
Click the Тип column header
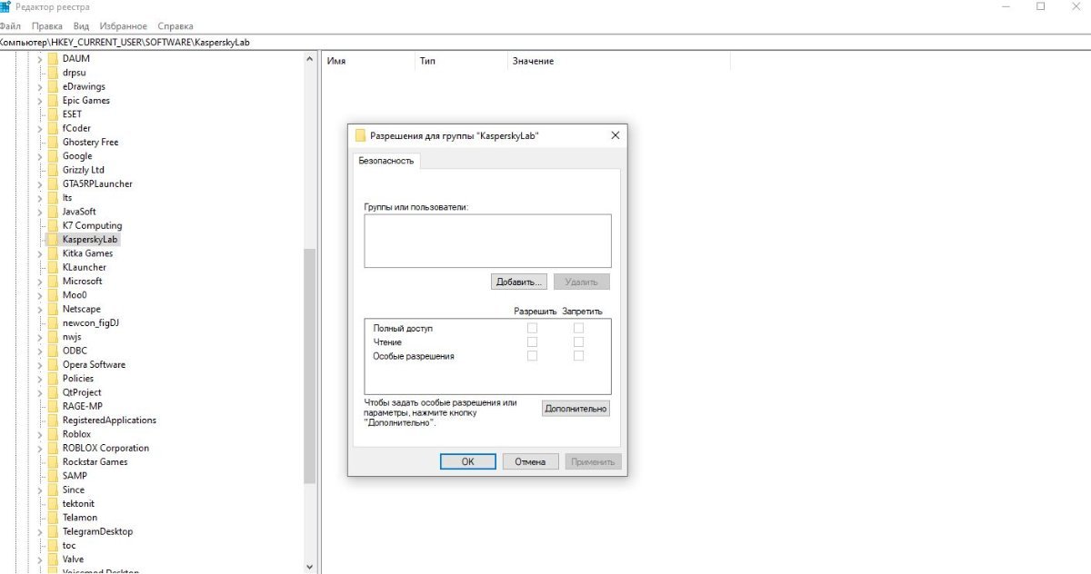[460, 61]
